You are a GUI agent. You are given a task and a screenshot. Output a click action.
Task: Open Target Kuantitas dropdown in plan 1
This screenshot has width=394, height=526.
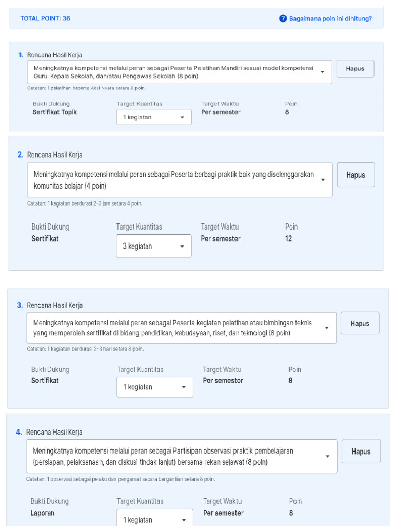(x=154, y=117)
